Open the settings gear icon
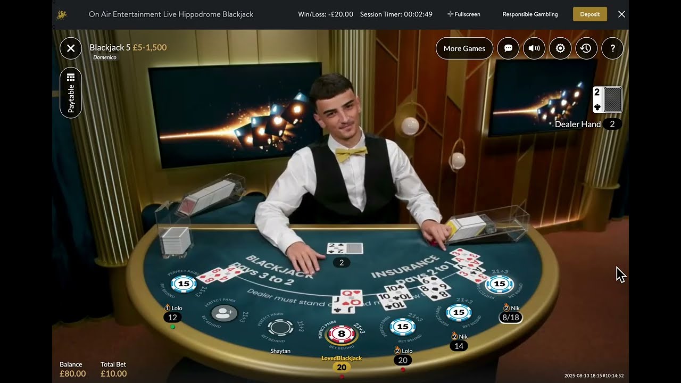The width and height of the screenshot is (681, 383). [560, 48]
